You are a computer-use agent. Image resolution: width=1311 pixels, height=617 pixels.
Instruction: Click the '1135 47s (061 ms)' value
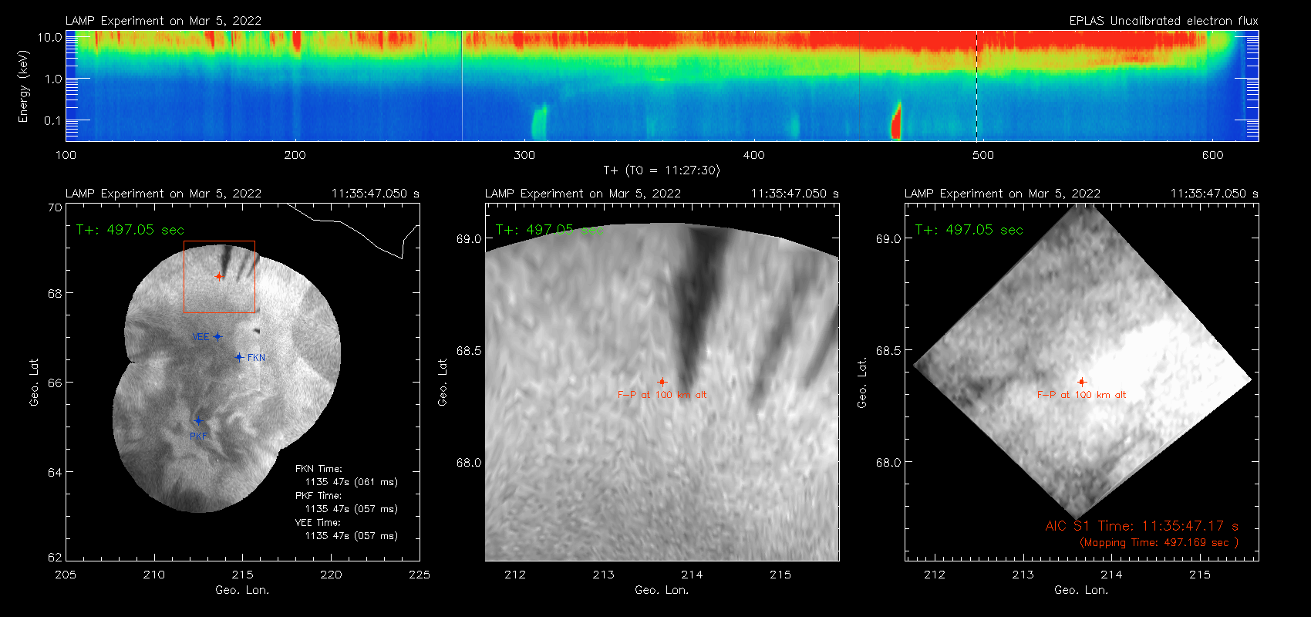pos(352,482)
